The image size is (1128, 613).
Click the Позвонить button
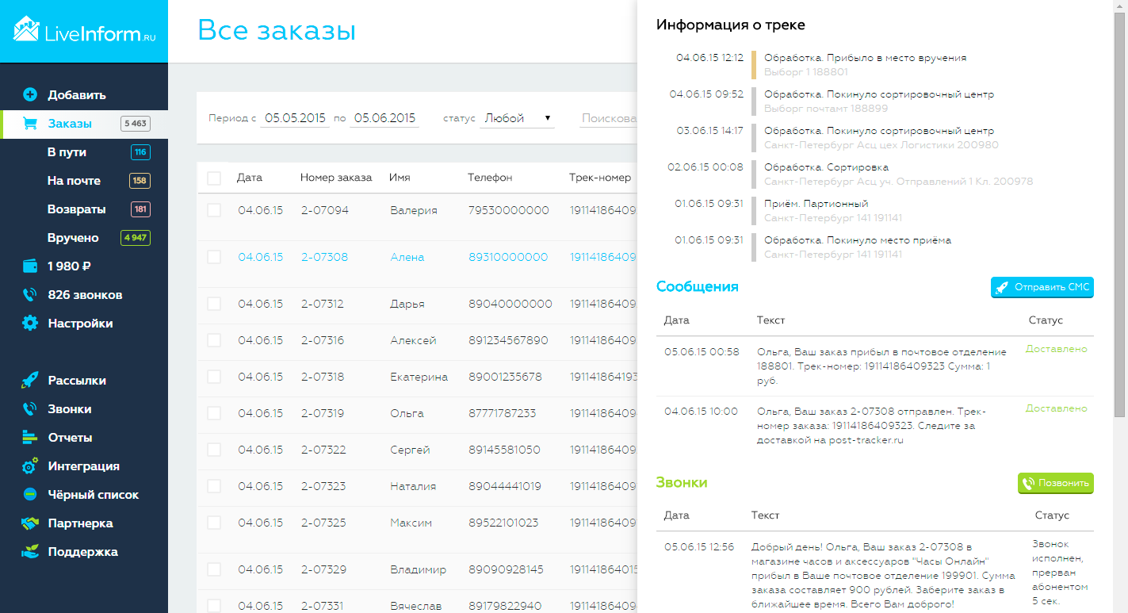(1055, 482)
